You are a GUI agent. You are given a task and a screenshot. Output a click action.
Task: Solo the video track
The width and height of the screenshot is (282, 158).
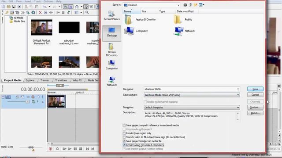click(x=43, y=97)
